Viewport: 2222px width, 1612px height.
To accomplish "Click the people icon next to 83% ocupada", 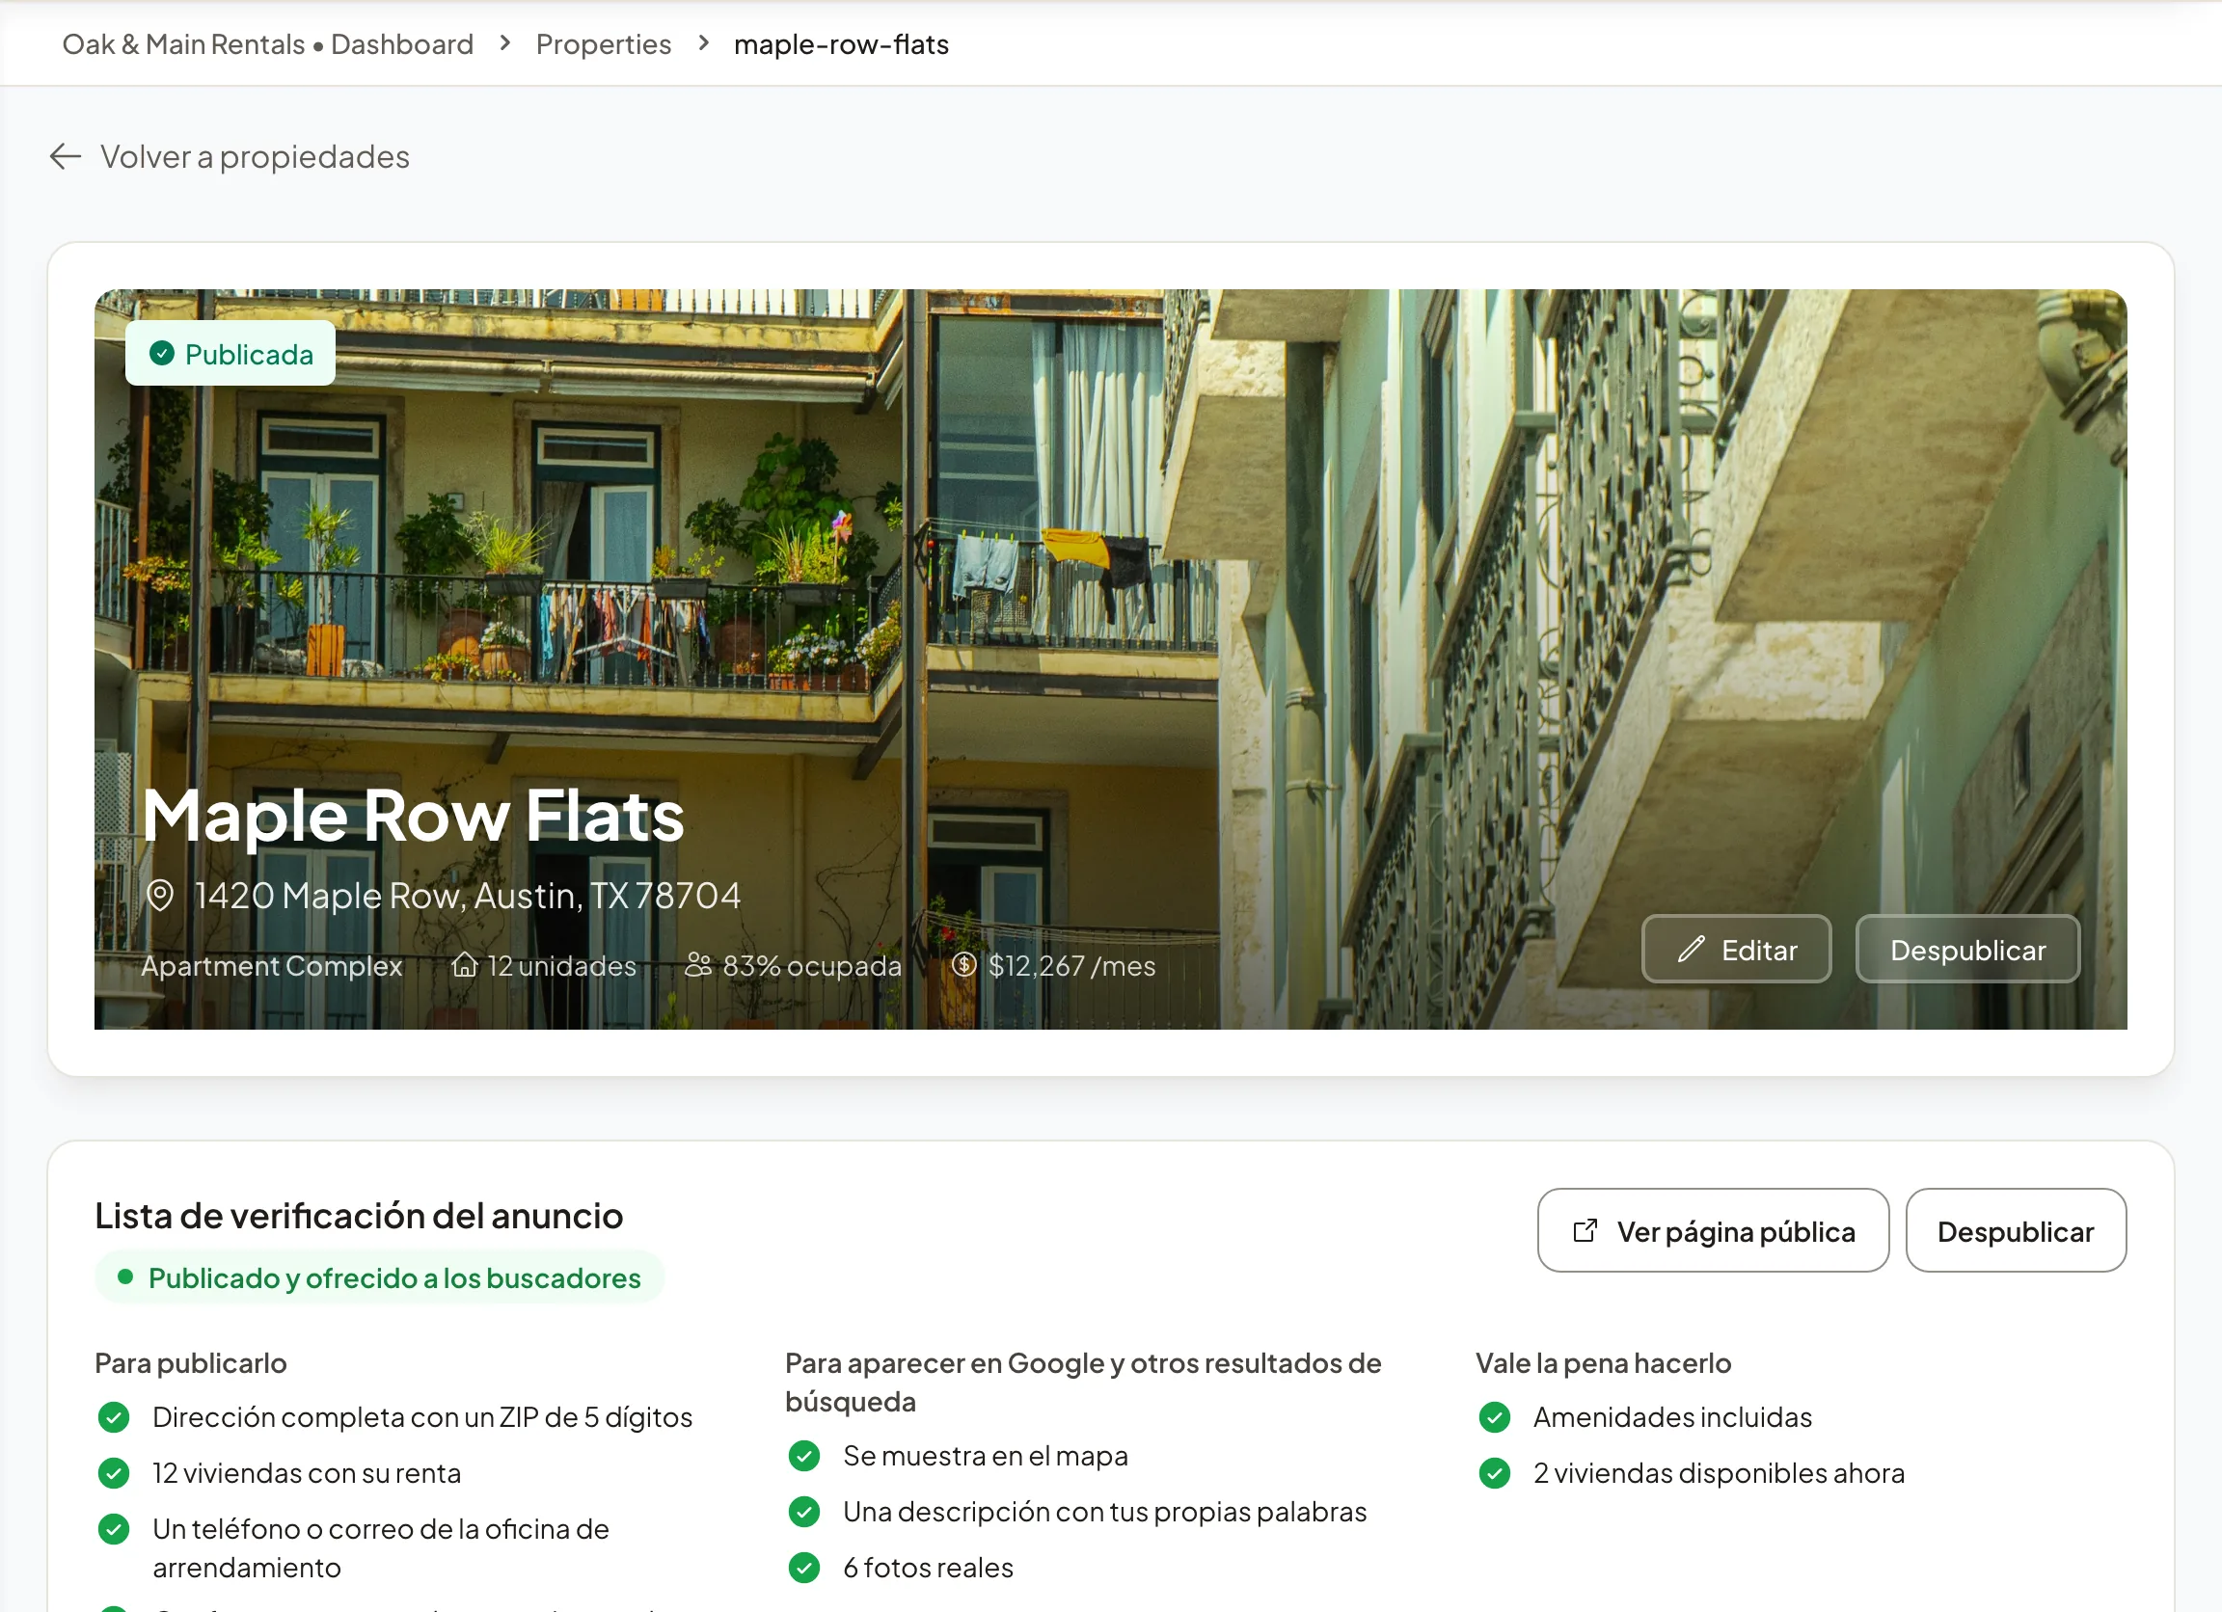I will pos(697,966).
